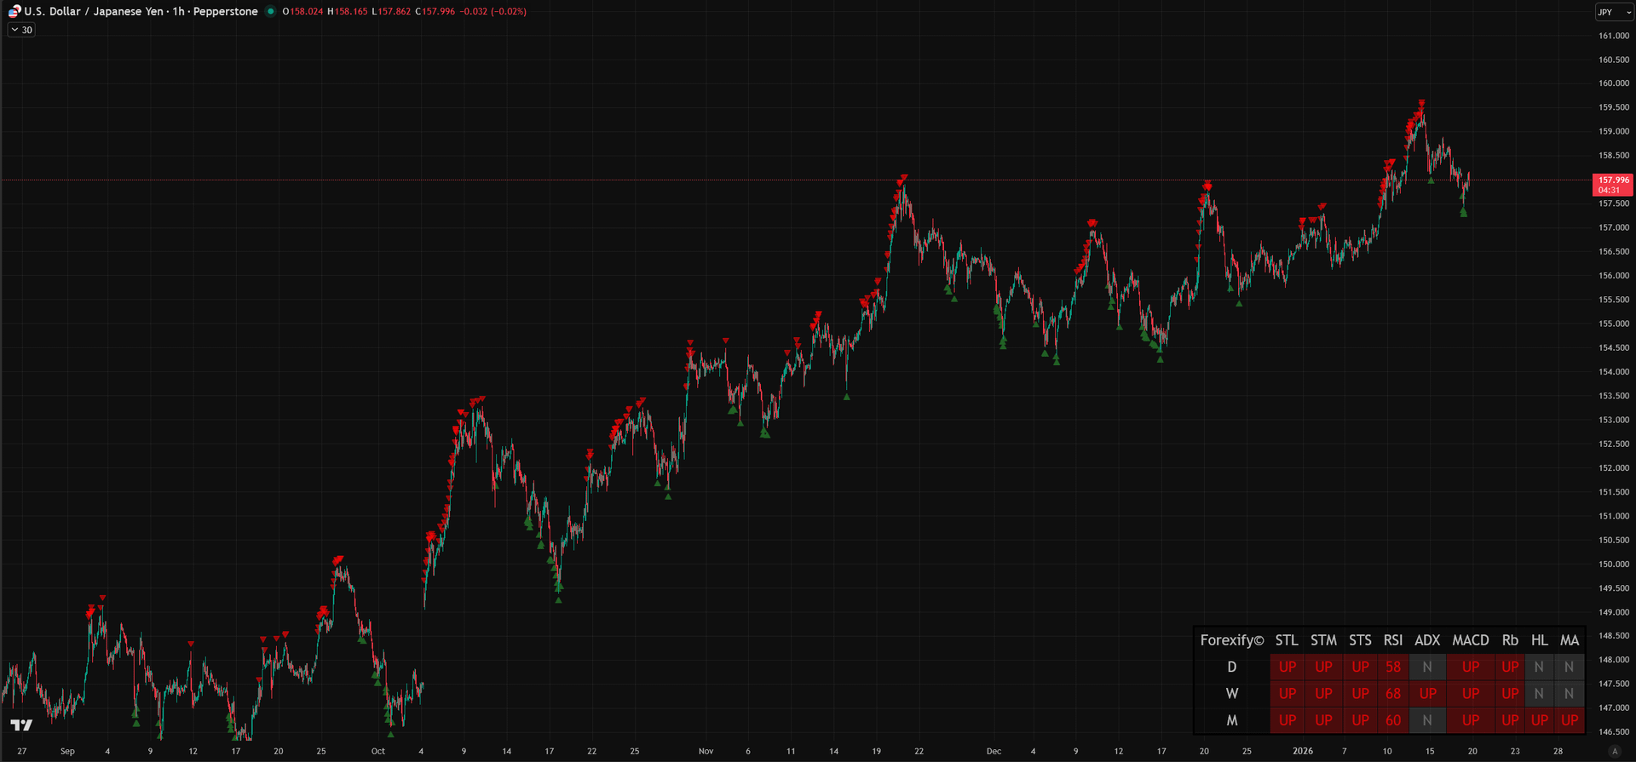
Task: Click the 2026 label on time axis
Action: (x=1302, y=751)
